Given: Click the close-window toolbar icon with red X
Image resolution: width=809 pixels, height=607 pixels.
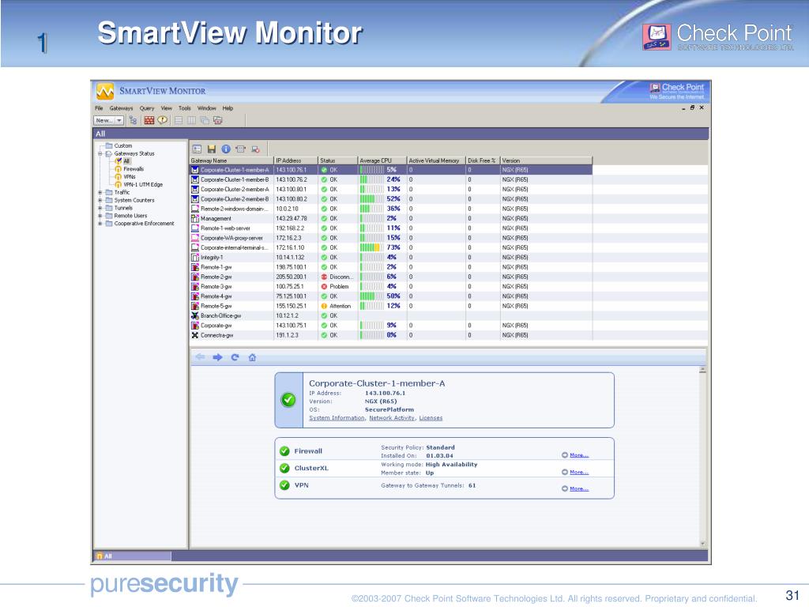Looking at the screenshot, I should (x=218, y=120).
